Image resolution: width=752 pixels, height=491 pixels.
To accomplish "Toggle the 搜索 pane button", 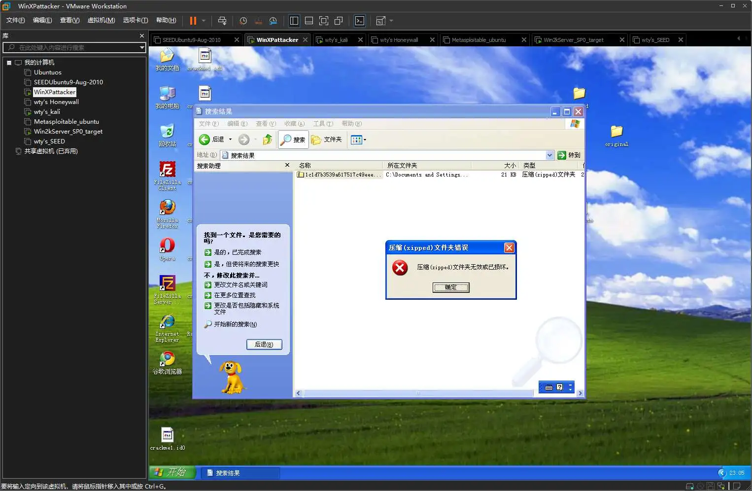I will tap(293, 140).
